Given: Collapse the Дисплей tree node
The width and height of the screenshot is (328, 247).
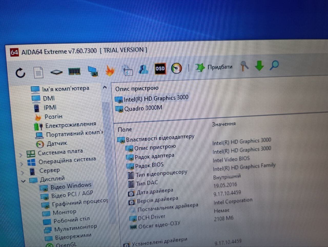Looking at the screenshot, I should tap(23, 181).
